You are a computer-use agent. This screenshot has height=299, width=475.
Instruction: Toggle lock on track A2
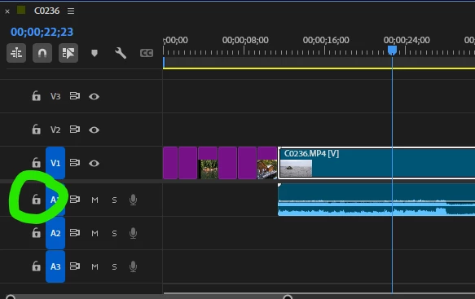37,233
